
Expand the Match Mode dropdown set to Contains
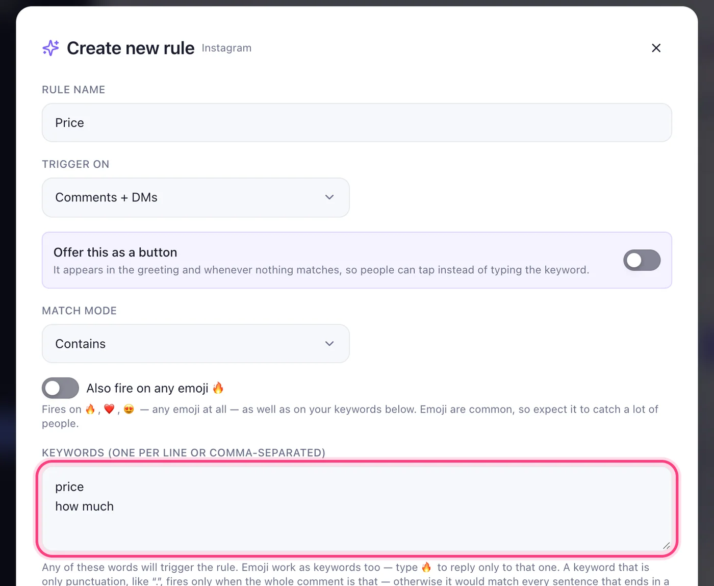(196, 344)
